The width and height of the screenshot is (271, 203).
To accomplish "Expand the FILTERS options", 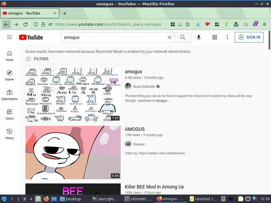I will click(37, 59).
